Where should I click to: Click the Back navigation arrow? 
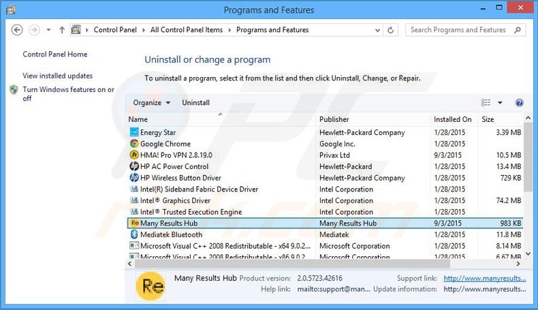pos(17,30)
